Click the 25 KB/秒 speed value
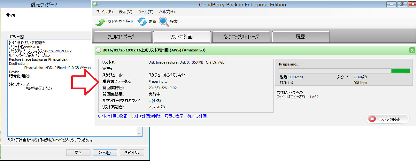Screen dimensions: 417x161 click(x=360, y=77)
